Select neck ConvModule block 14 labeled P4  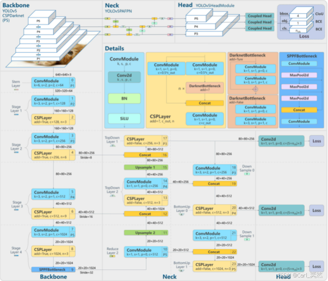(x=146, y=184)
